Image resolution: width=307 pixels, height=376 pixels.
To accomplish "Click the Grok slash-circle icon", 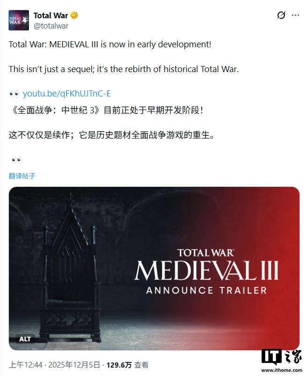I will (281, 15).
